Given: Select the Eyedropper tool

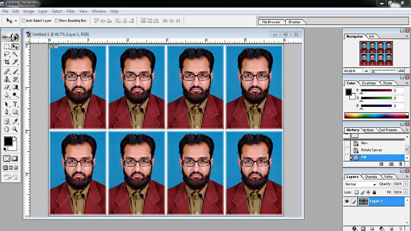Looking at the screenshot, I should 15,122.
